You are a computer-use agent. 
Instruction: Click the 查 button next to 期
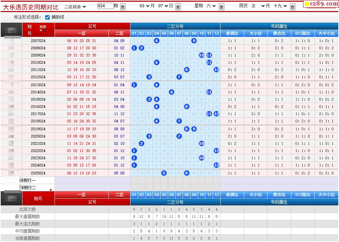(123, 7)
